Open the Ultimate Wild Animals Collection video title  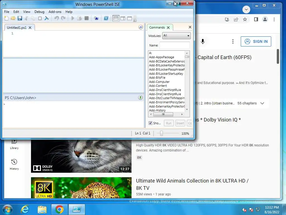(192, 184)
